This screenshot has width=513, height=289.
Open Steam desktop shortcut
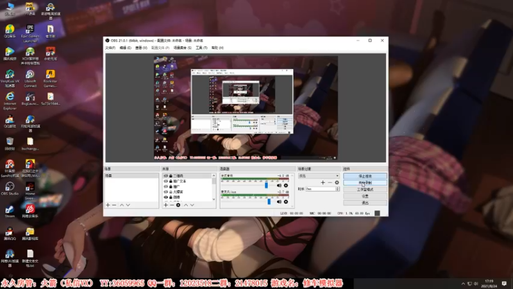[10, 211]
